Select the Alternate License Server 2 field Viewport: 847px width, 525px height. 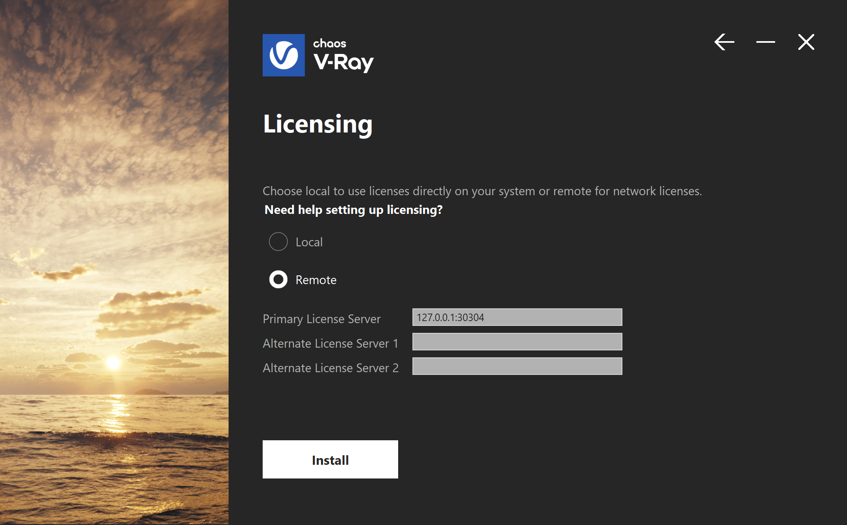point(517,366)
